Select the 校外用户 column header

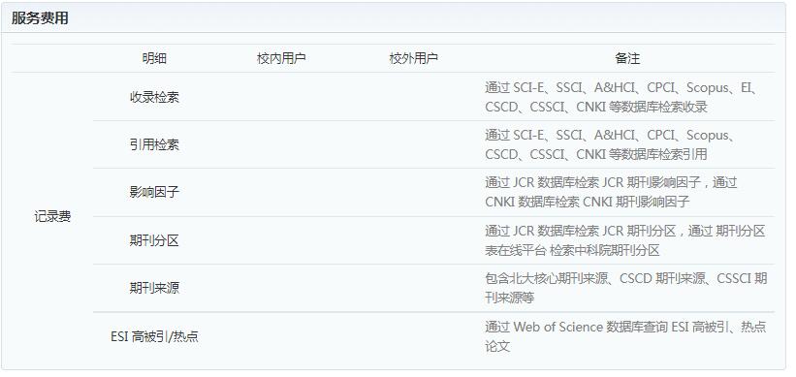[413, 58]
